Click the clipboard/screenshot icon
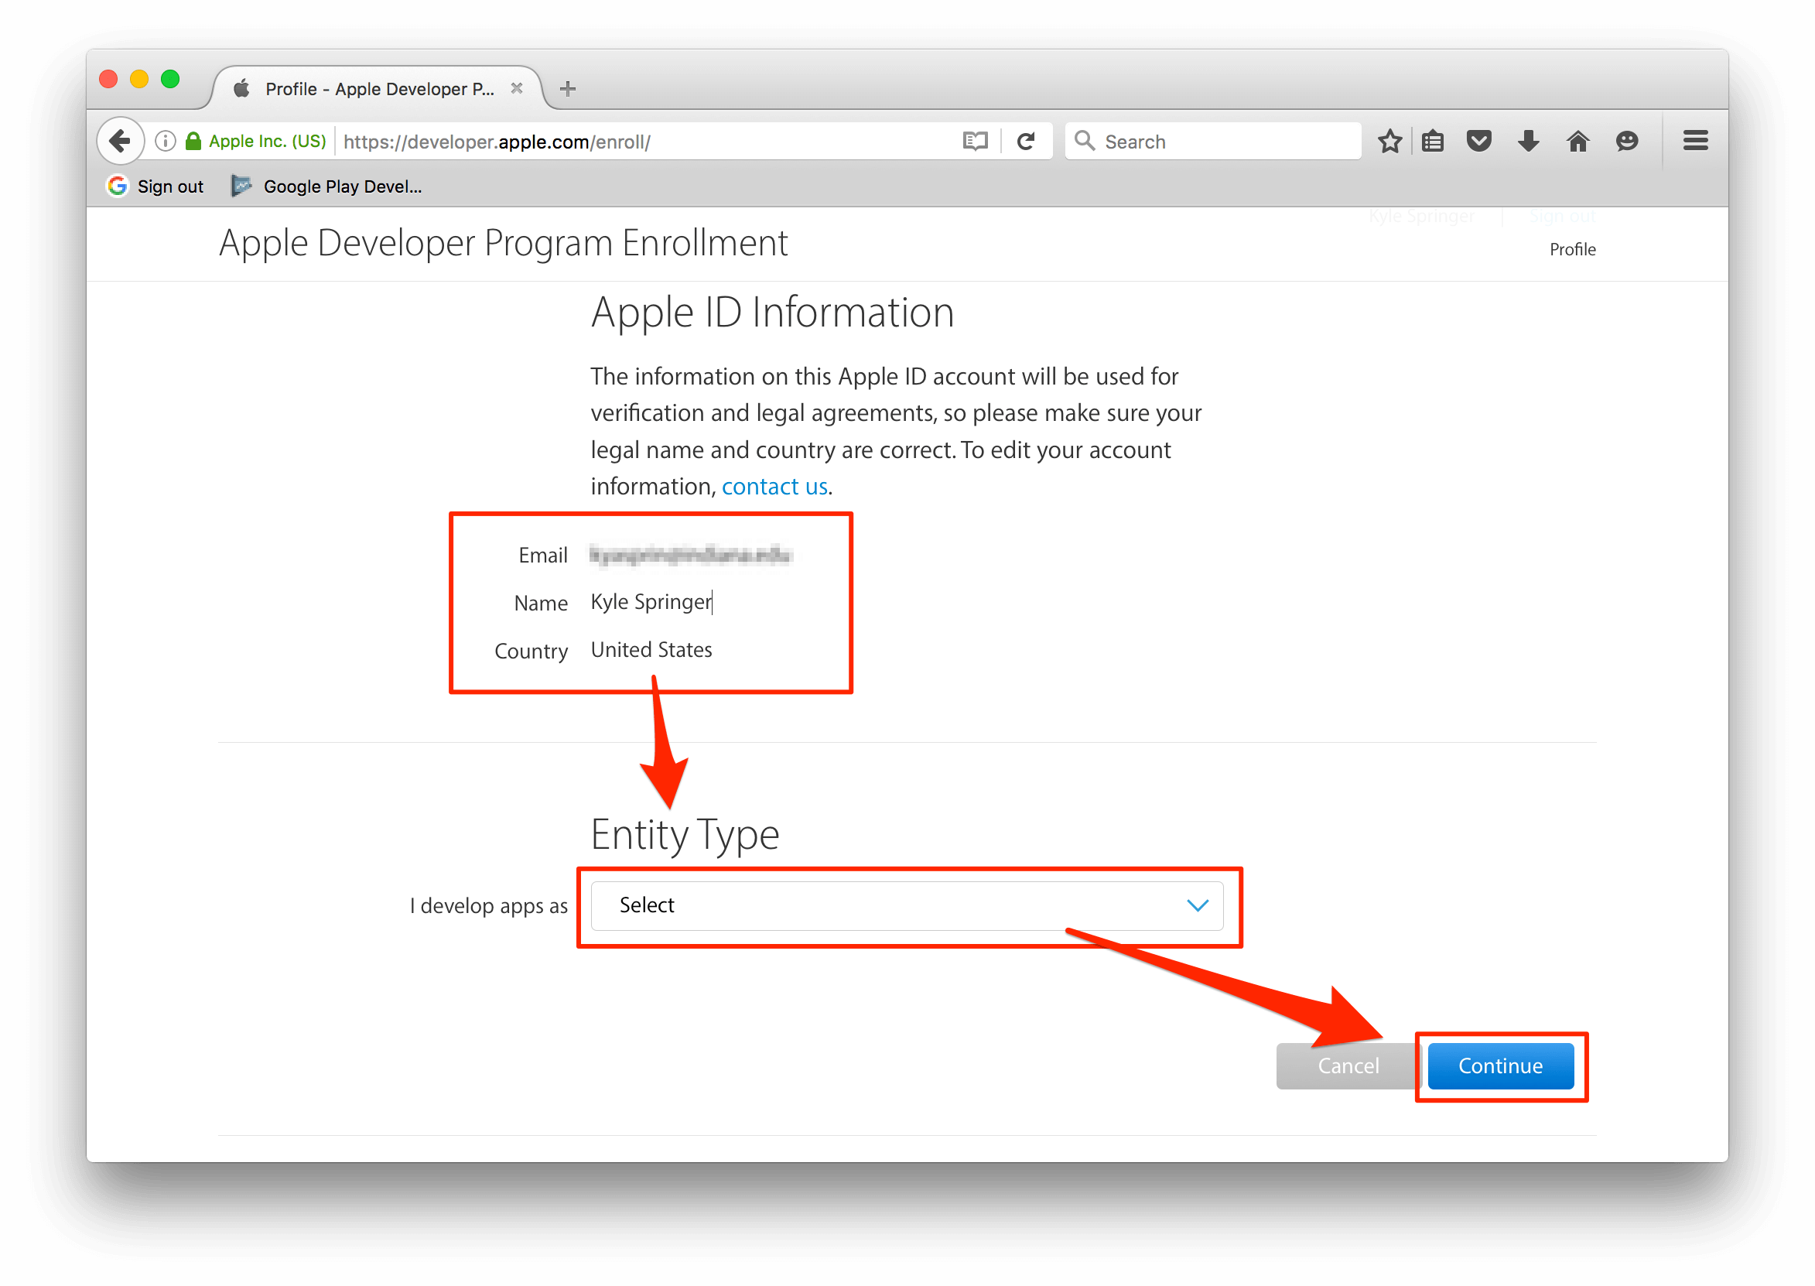Viewport: 1815px width, 1286px height. click(1448, 141)
